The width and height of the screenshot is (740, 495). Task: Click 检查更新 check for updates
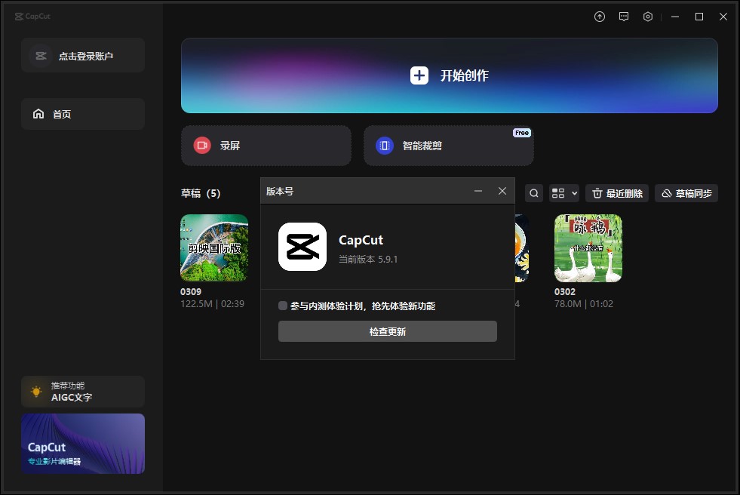coord(388,331)
